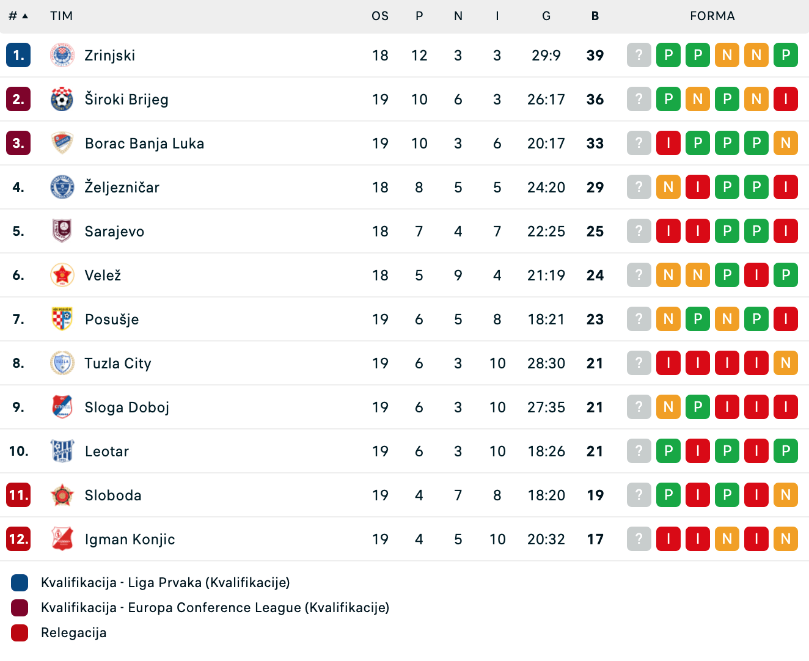Click the Igman Konjic club logo
The width and height of the screenshot is (809, 661).
[62, 539]
